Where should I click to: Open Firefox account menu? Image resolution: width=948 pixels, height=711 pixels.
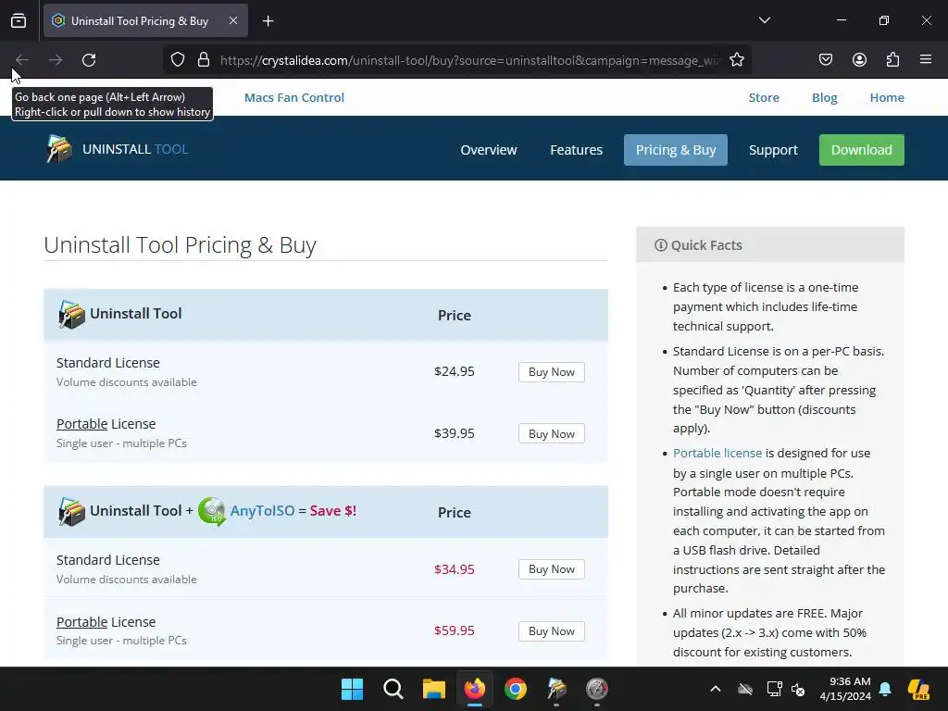pyautogui.click(x=859, y=60)
